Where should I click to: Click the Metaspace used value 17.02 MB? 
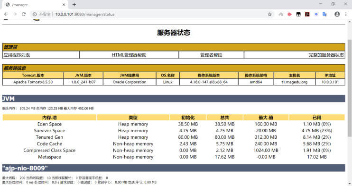click(317, 157)
